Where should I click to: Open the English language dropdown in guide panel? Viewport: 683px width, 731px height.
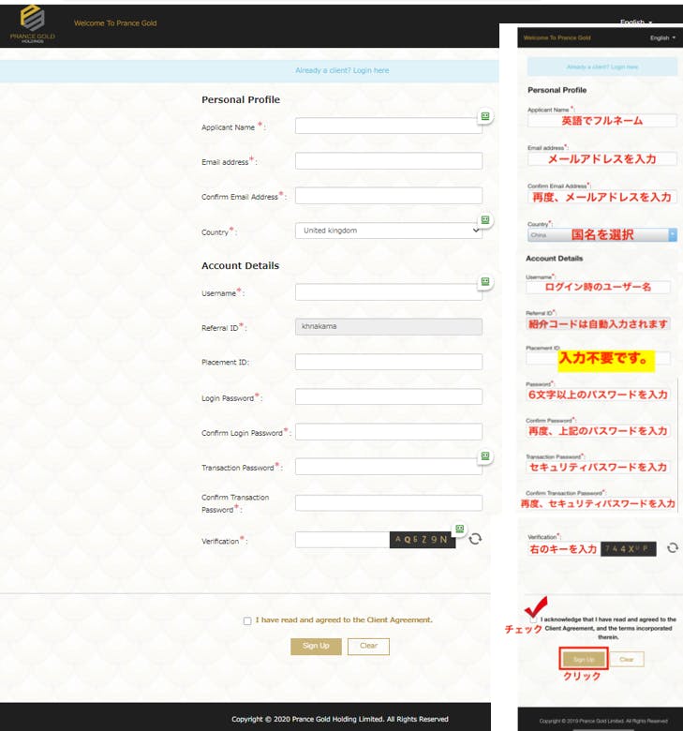[x=662, y=37]
